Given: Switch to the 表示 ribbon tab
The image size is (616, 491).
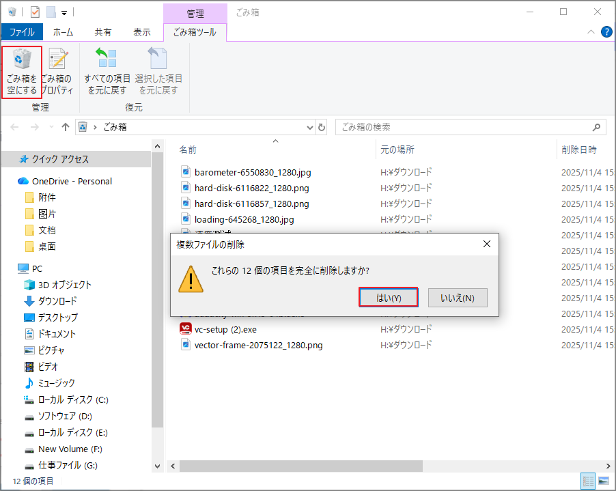Looking at the screenshot, I should pyautogui.click(x=142, y=32).
